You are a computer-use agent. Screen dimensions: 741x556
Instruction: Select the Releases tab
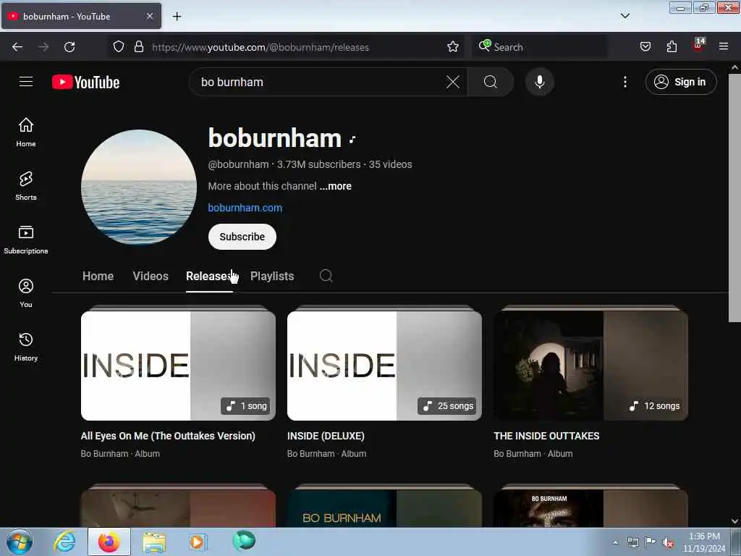[209, 276]
